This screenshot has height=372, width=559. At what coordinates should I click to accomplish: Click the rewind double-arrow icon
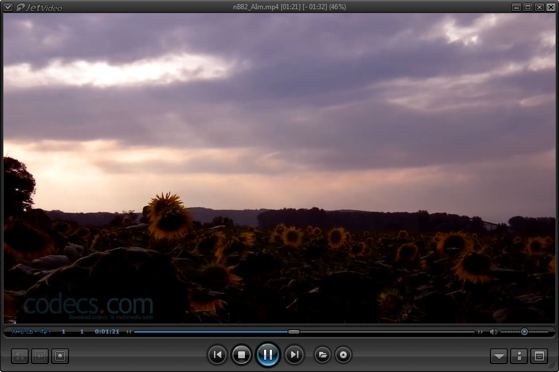pyautogui.click(x=129, y=331)
